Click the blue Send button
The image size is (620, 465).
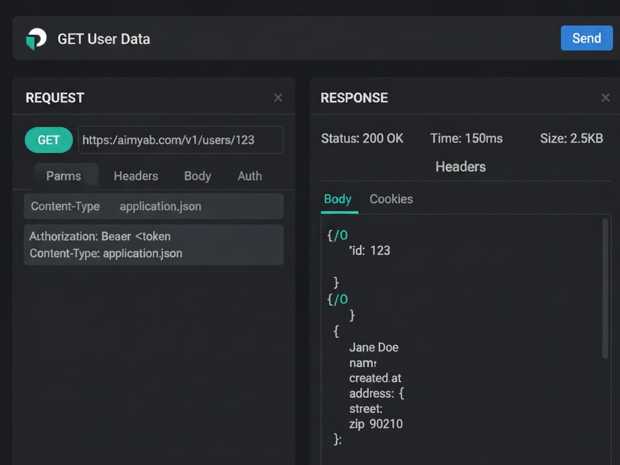click(587, 38)
